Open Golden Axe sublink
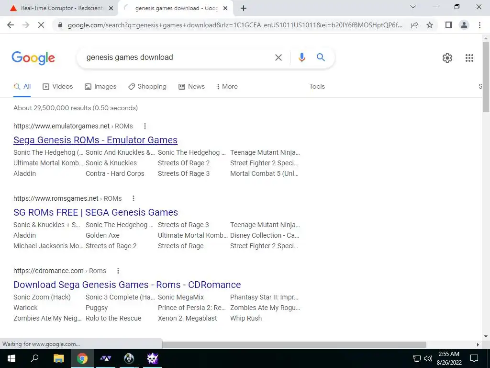The height and width of the screenshot is (368, 490). [102, 235]
